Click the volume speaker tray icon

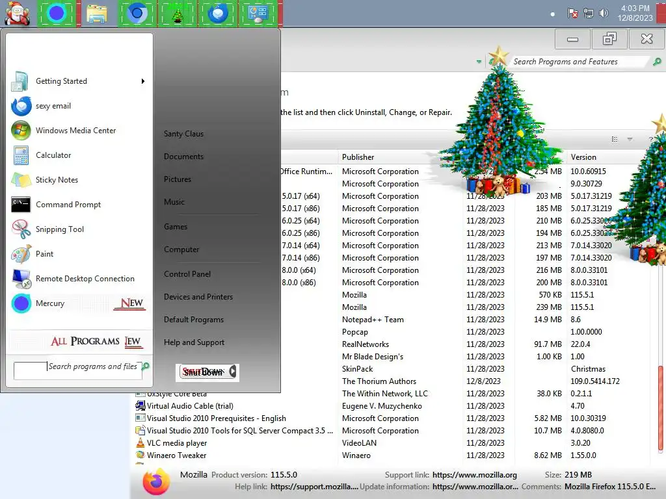click(x=604, y=14)
